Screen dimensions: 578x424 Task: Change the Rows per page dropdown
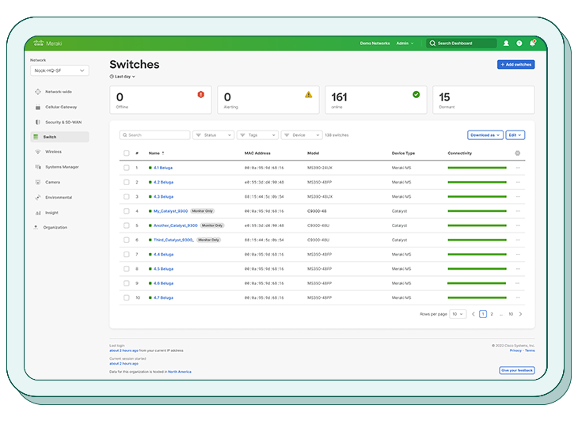point(458,314)
